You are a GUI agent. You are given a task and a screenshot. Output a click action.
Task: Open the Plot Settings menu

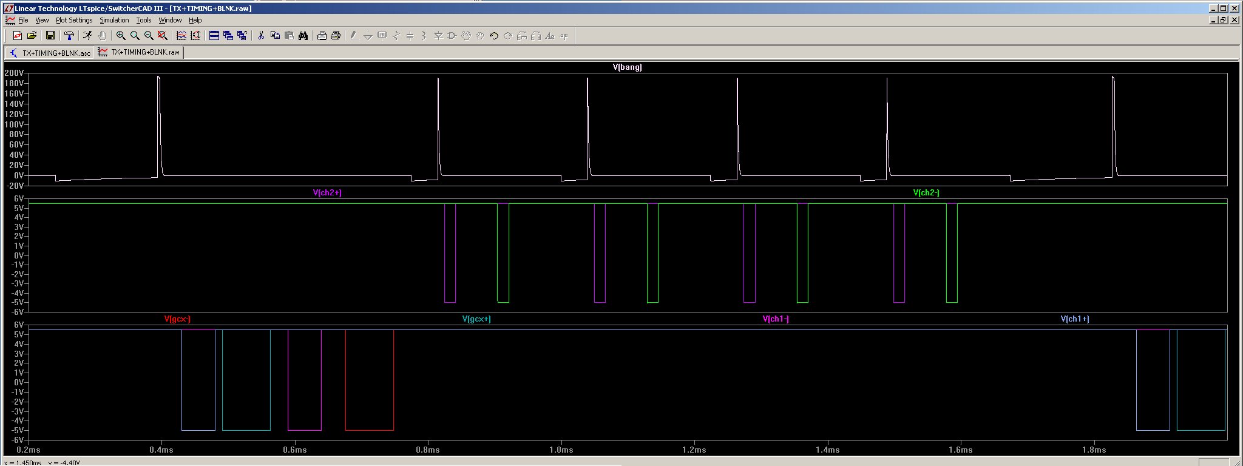click(74, 20)
